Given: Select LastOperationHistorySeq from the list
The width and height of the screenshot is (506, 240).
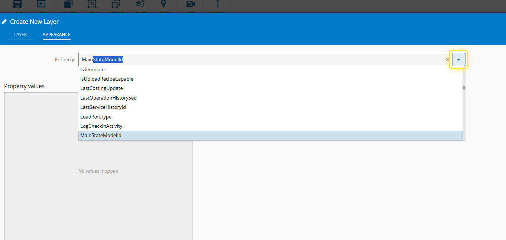Looking at the screenshot, I should click(x=270, y=98).
